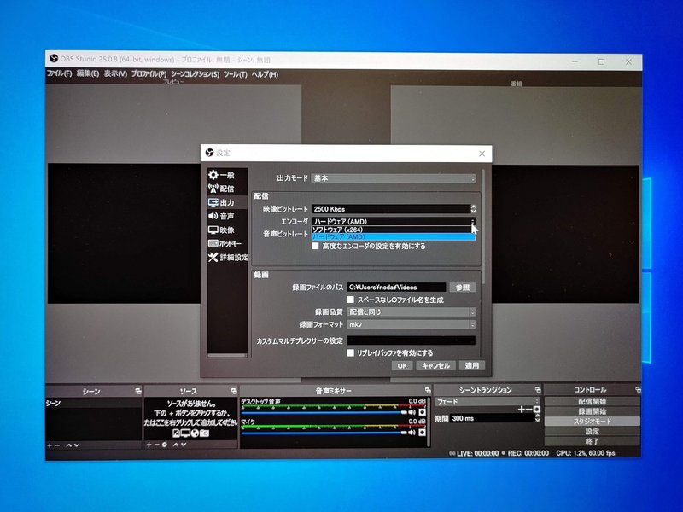Image resolution: width=683 pixels, height=512 pixels.
Task: Open the 編集(E) menu
Action: tap(88, 73)
